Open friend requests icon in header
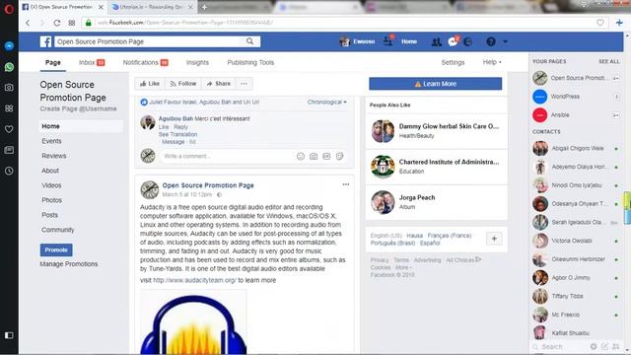 click(x=436, y=41)
